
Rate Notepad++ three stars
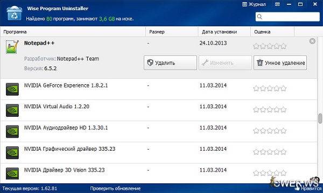[x=270, y=46]
